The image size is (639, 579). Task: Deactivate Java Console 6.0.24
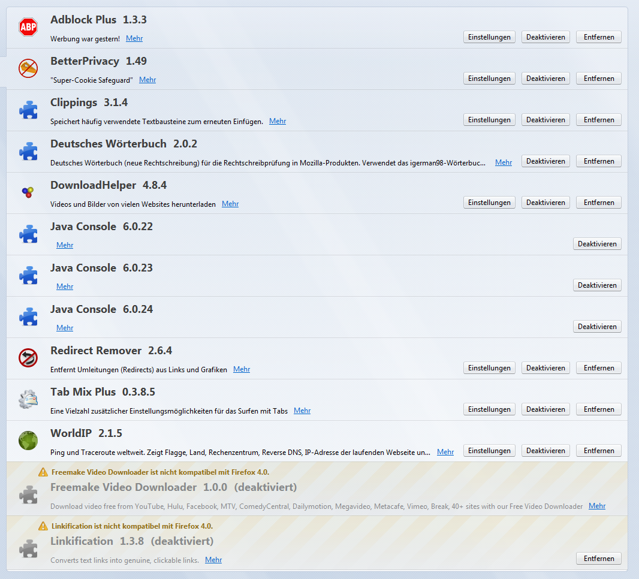click(x=597, y=327)
